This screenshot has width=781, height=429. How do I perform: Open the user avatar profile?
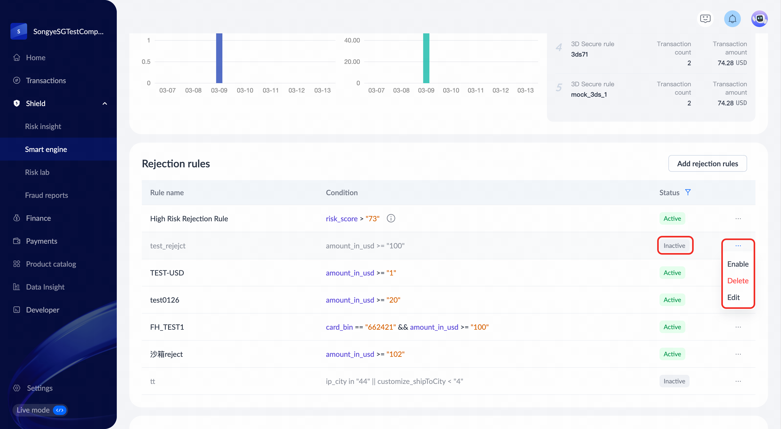pos(759,19)
